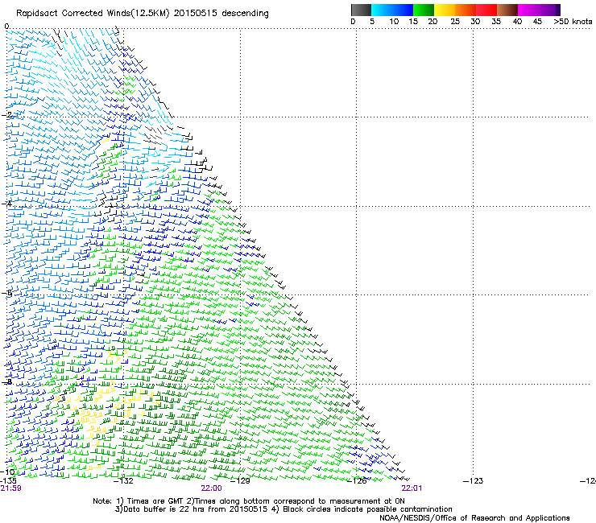
Task: Click the legend label "30"
Action: click(x=475, y=22)
